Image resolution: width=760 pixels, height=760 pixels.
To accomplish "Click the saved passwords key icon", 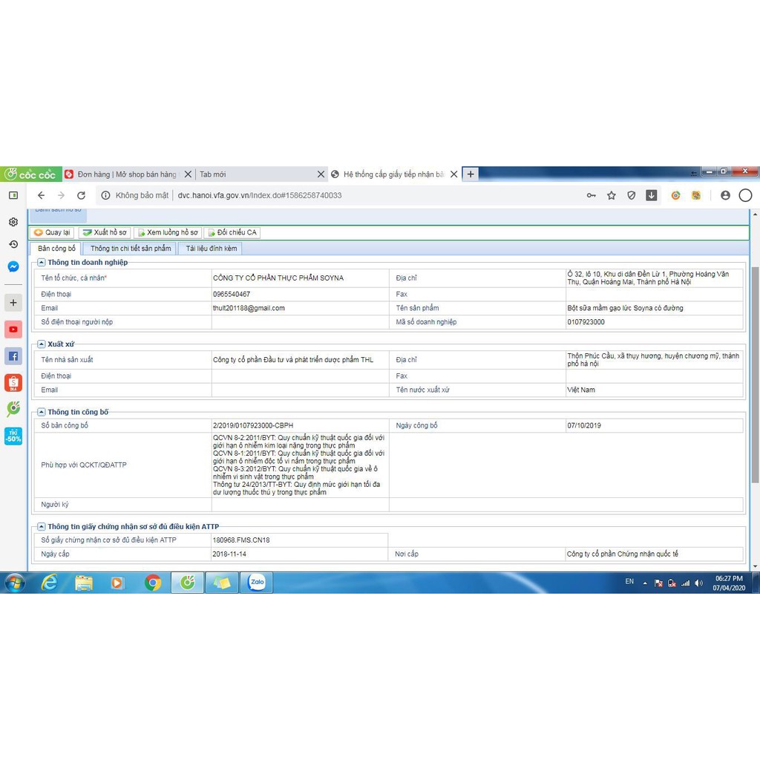I will [x=591, y=196].
